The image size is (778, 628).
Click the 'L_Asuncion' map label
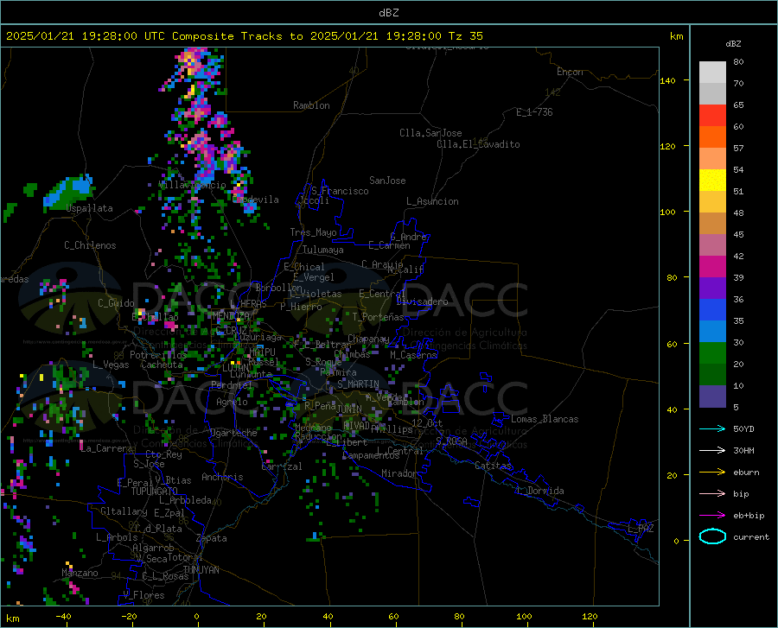coord(432,201)
